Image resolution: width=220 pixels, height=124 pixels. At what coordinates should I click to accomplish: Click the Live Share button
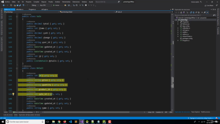209,6
